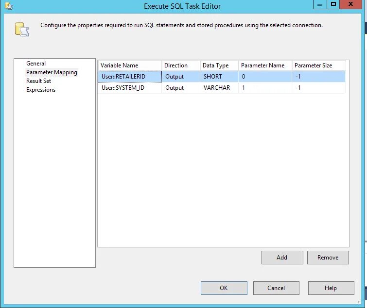Click the Parameter Name column header
Screen dimensions: 367x308
(265, 65)
